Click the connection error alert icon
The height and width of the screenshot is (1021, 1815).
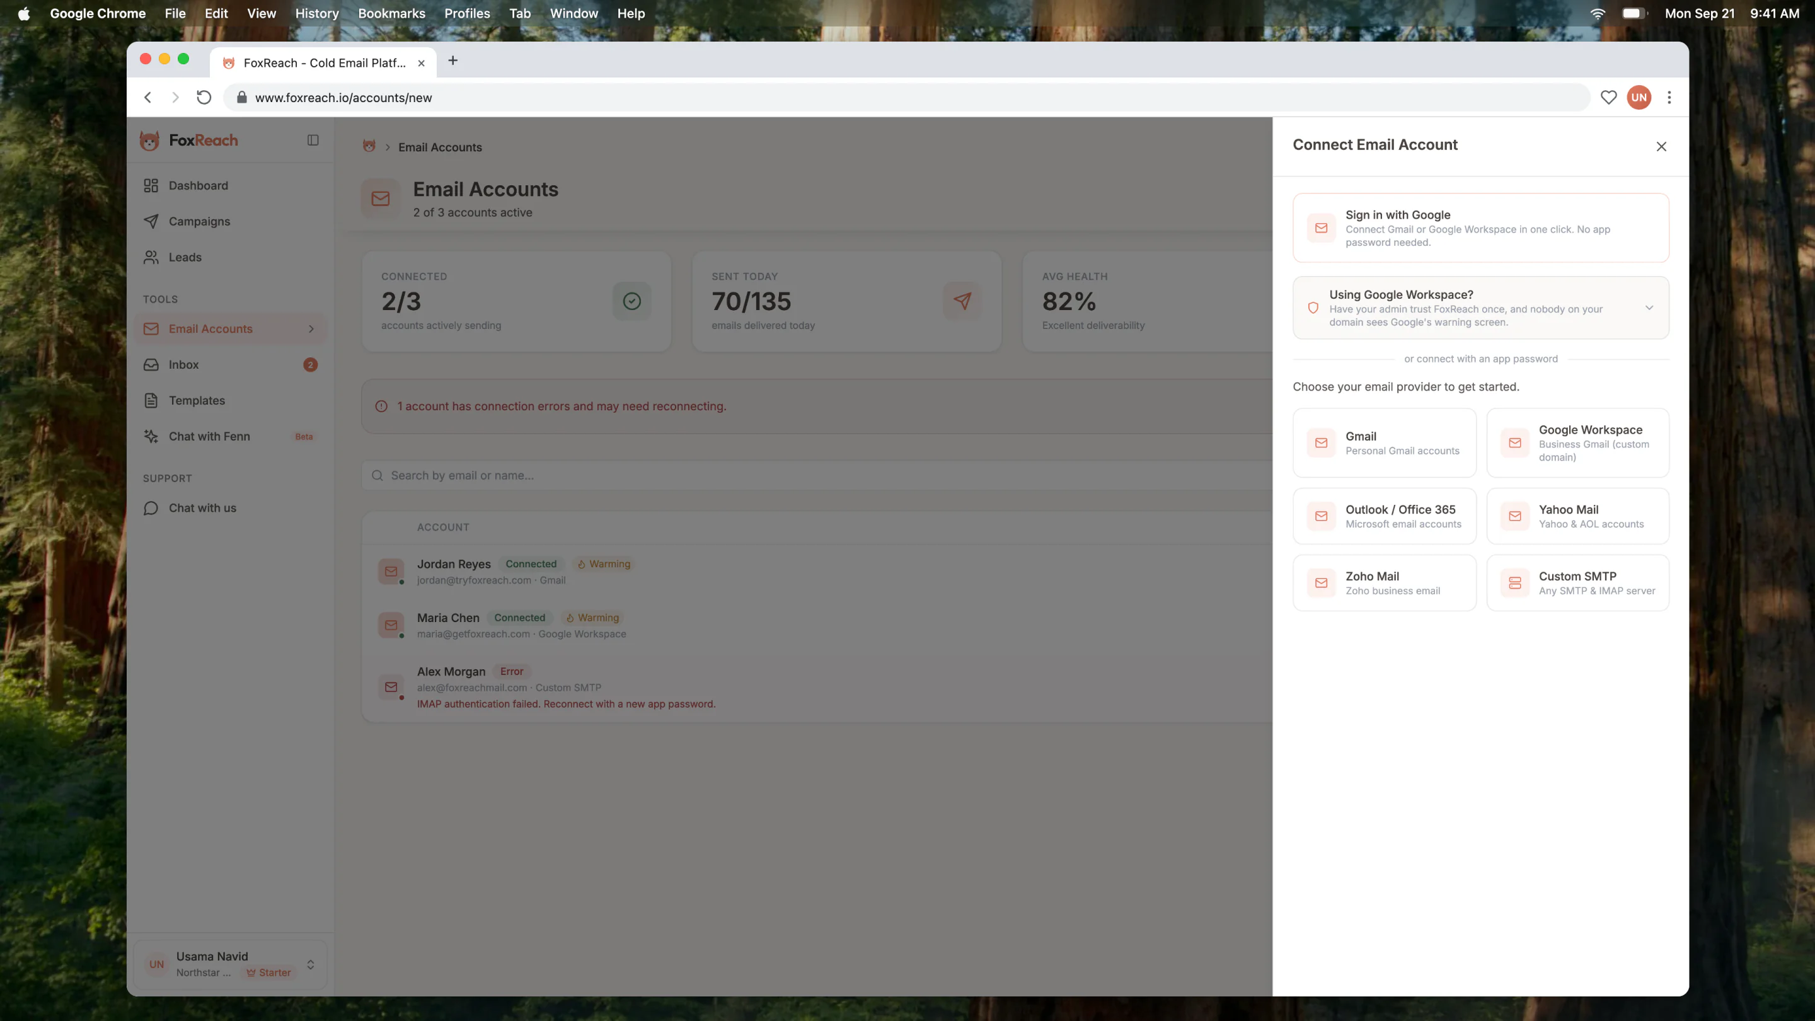click(x=381, y=407)
